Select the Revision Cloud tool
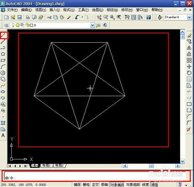The image size is (194, 187). tap(3, 79)
